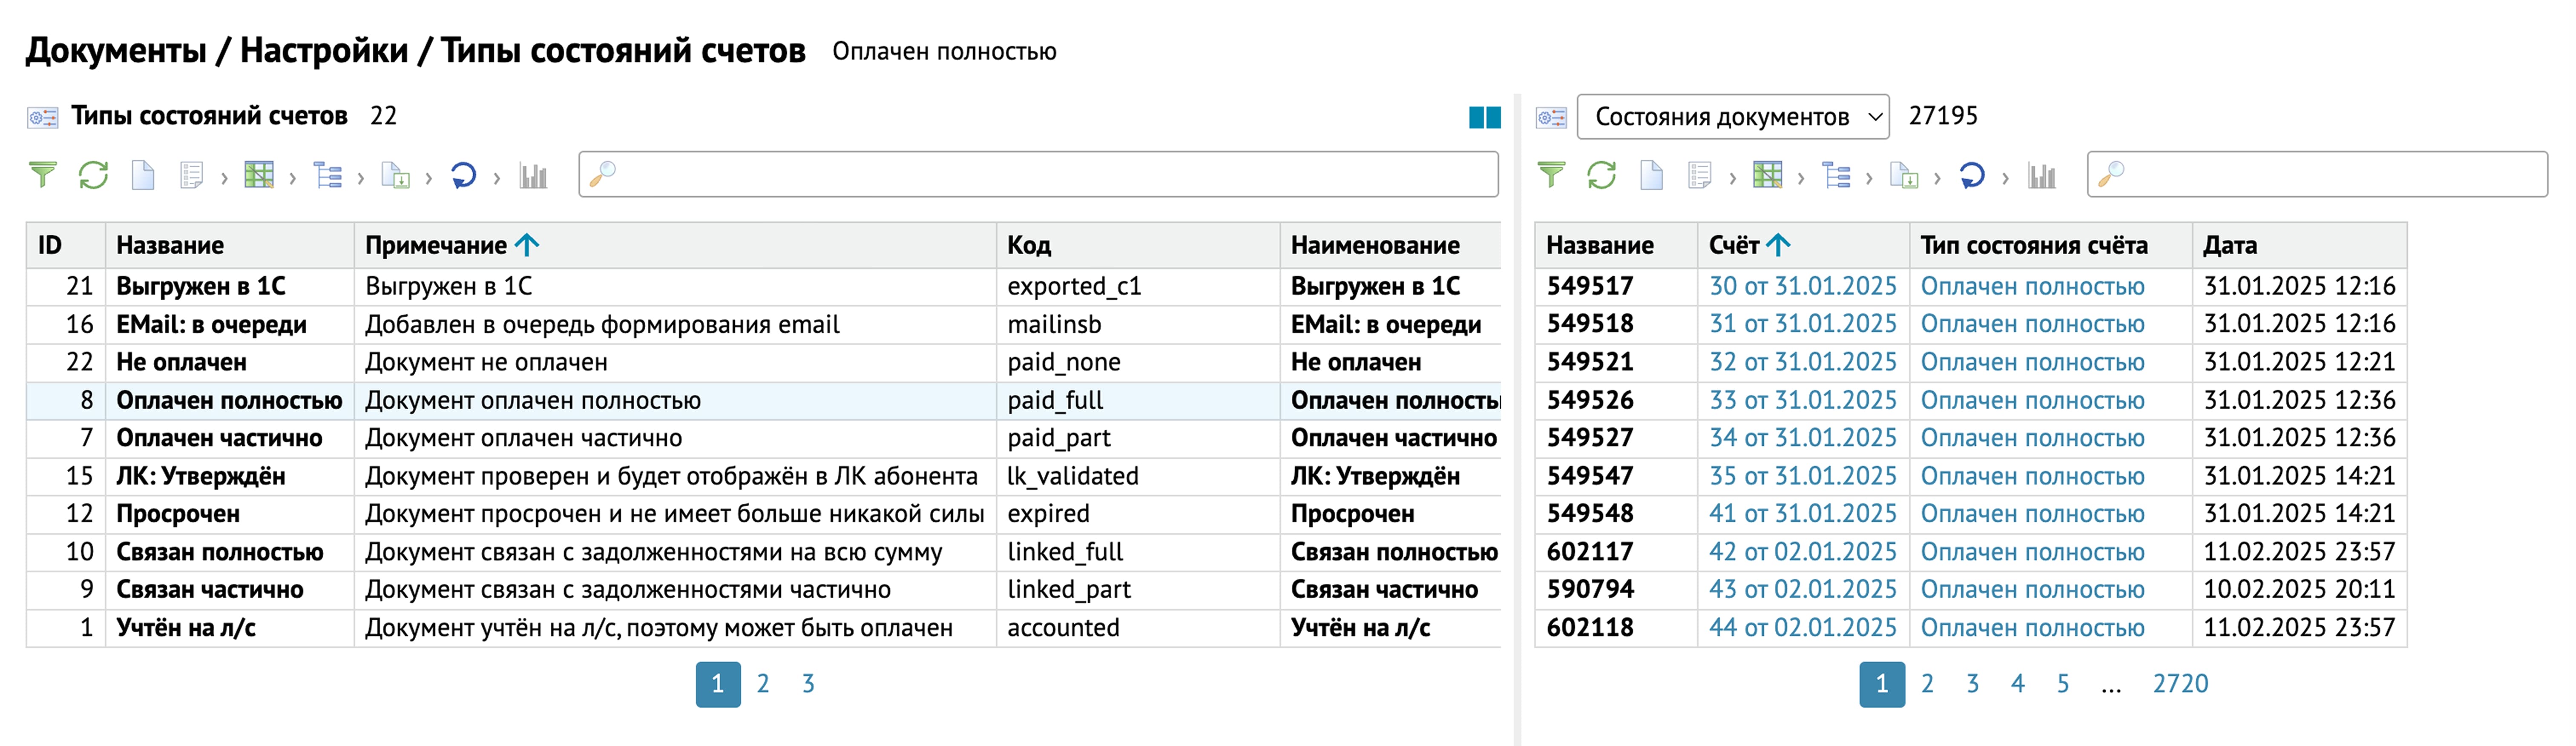Open list document icon in left toolbar
Image resolution: width=2576 pixels, height=746 pixels.
[191, 176]
